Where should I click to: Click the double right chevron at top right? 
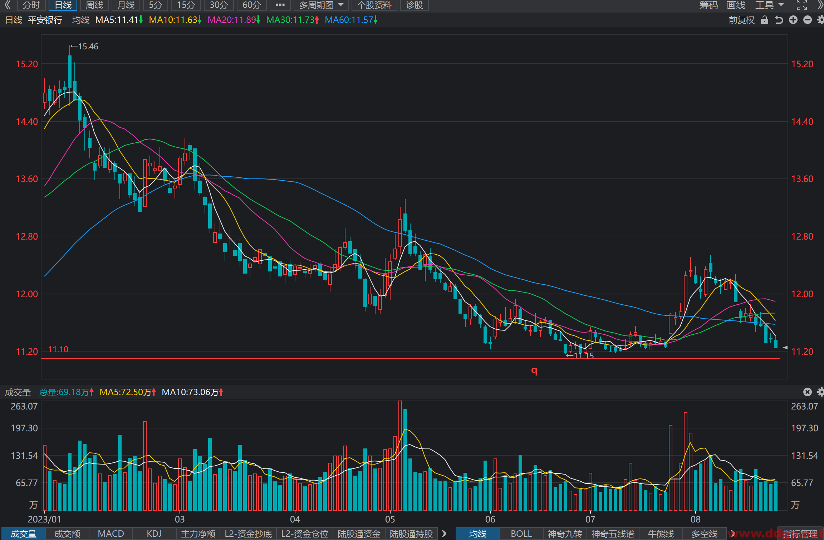click(820, 5)
